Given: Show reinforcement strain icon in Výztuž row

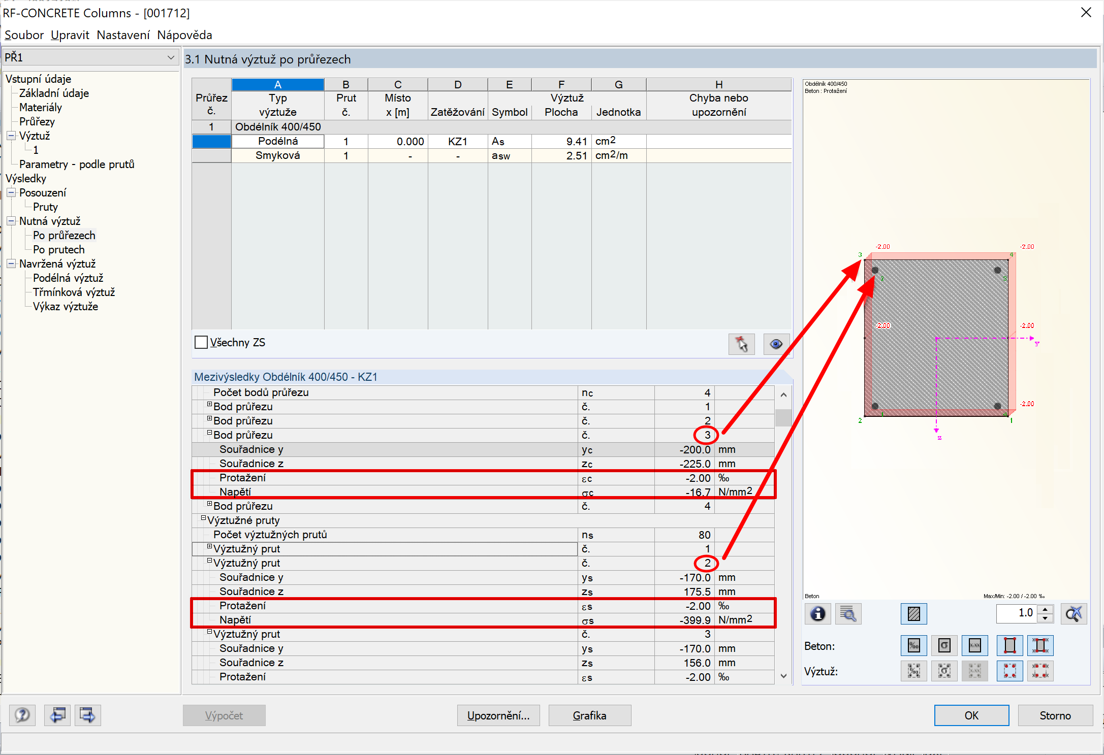Looking at the screenshot, I should coord(913,671).
